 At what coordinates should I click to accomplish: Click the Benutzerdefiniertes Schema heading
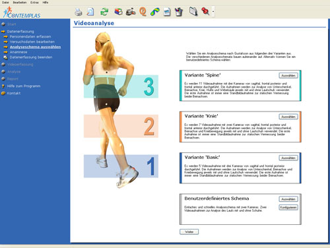pyautogui.click(x=216, y=199)
